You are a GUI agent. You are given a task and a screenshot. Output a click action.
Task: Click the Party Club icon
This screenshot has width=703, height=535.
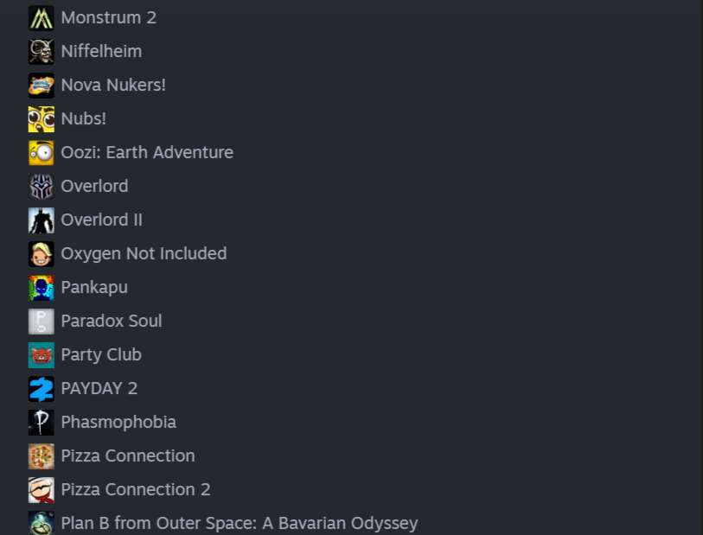[x=42, y=355]
